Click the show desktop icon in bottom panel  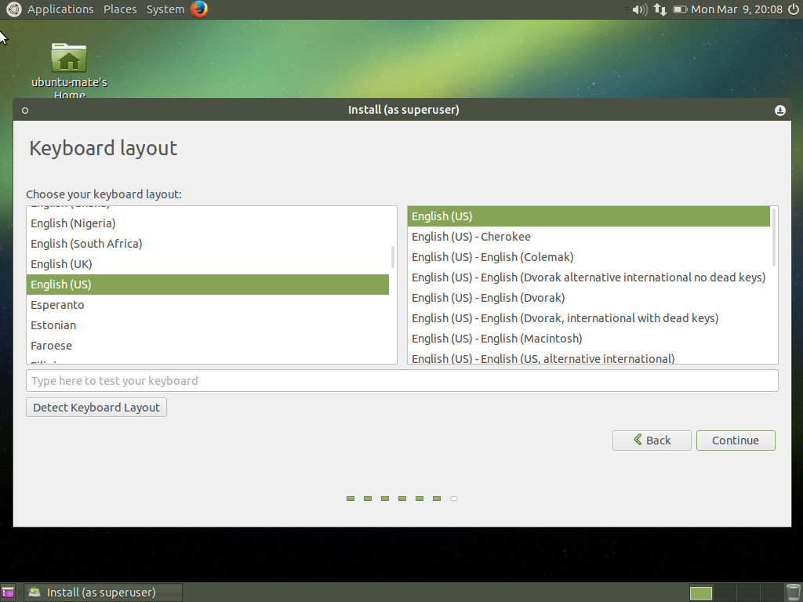point(8,593)
